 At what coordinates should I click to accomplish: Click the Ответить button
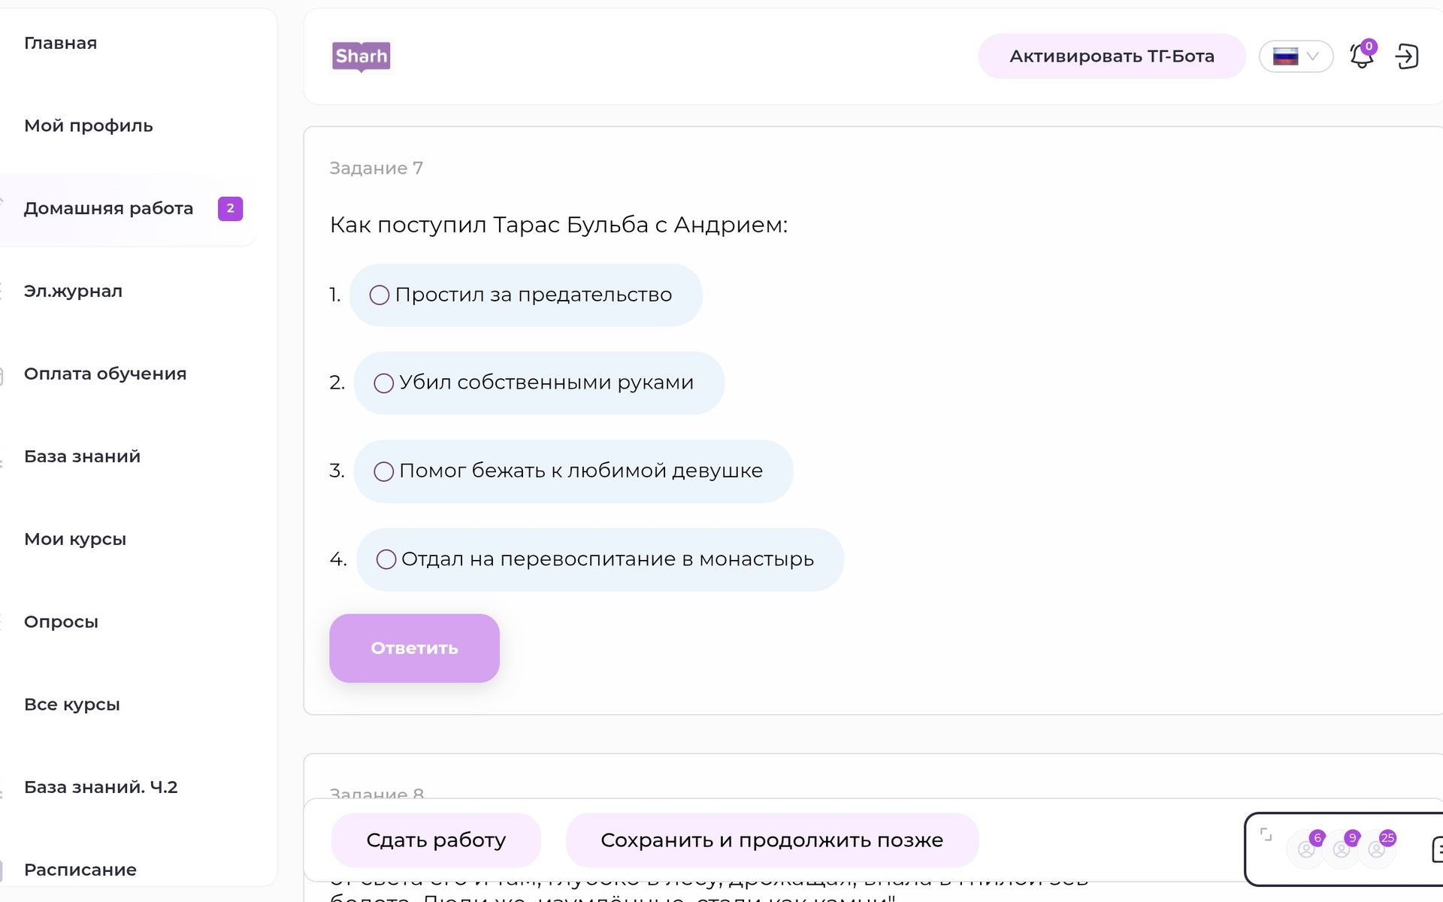click(414, 648)
